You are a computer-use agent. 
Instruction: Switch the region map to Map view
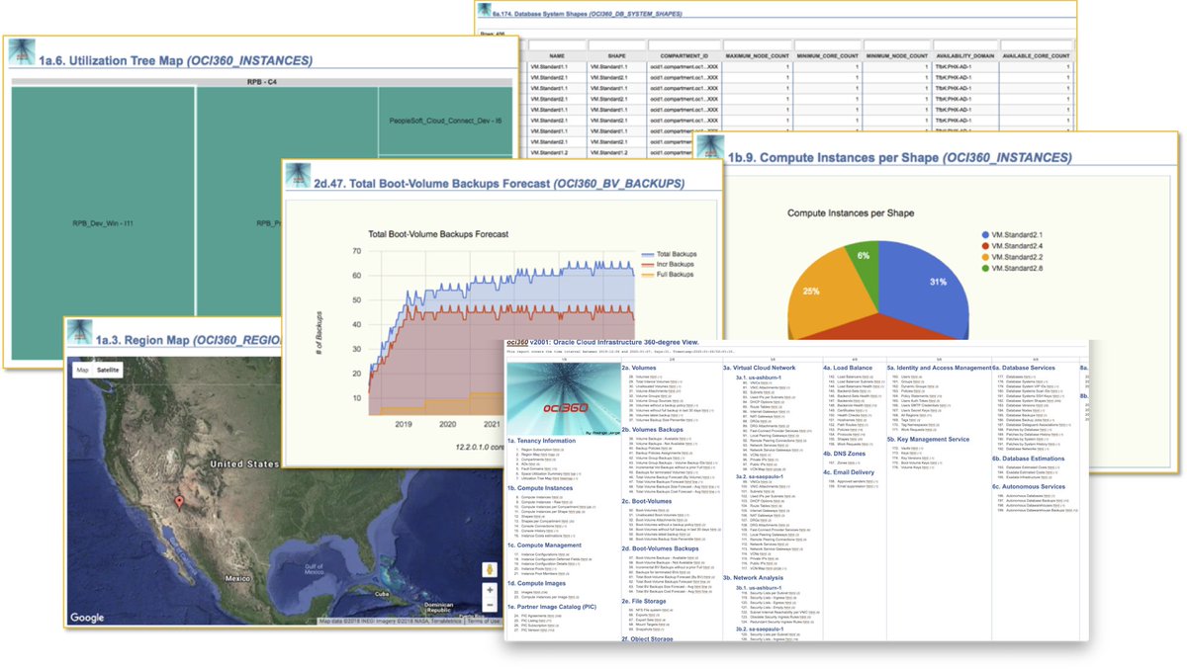click(83, 370)
